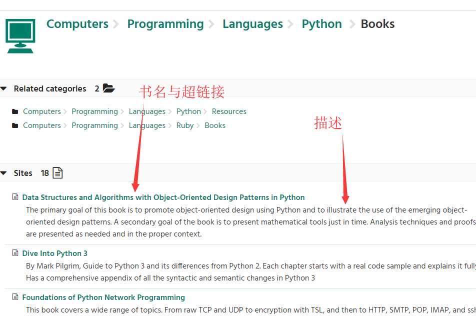Click the description starting 'By Mark Pilgrim'

pyautogui.click(x=251, y=271)
